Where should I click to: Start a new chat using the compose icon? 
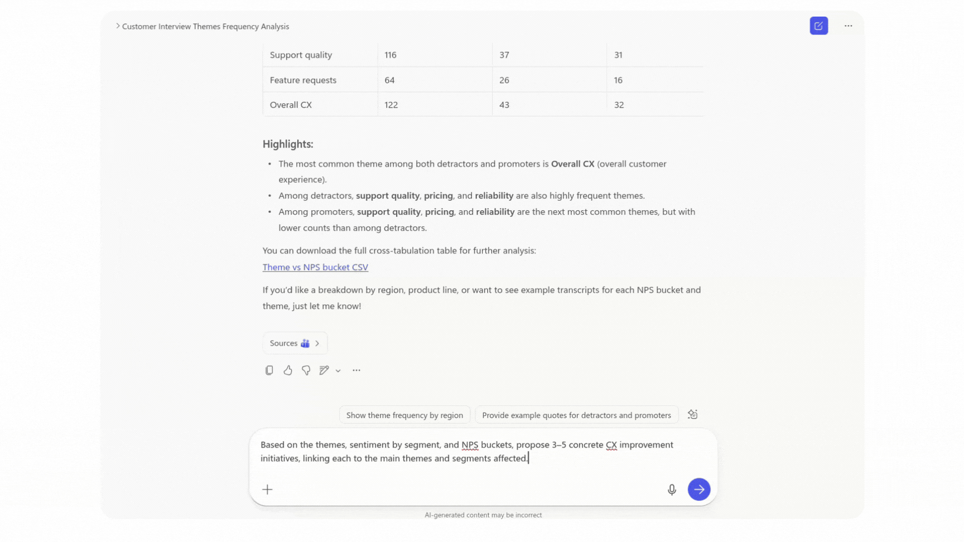[x=818, y=26]
